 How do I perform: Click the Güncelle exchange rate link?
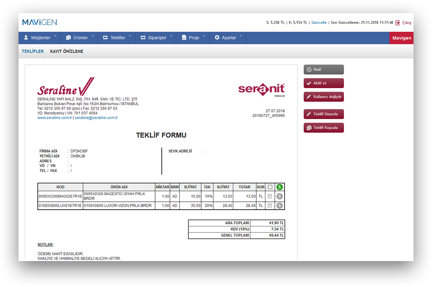pos(319,23)
